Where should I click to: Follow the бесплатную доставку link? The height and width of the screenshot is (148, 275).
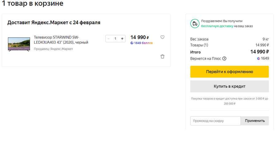tap(217, 26)
